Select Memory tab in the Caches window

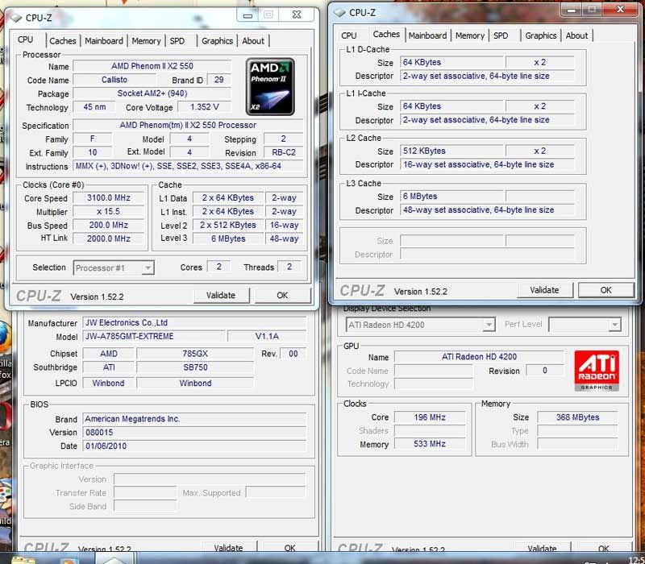click(x=470, y=35)
